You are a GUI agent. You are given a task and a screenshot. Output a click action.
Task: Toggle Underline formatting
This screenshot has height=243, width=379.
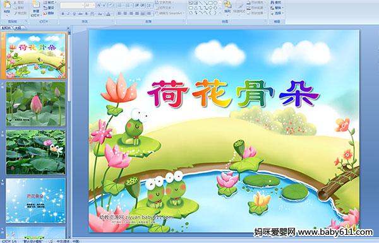point(74,14)
